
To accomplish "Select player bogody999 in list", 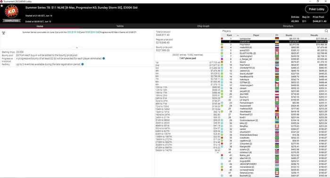I will coord(245,161).
